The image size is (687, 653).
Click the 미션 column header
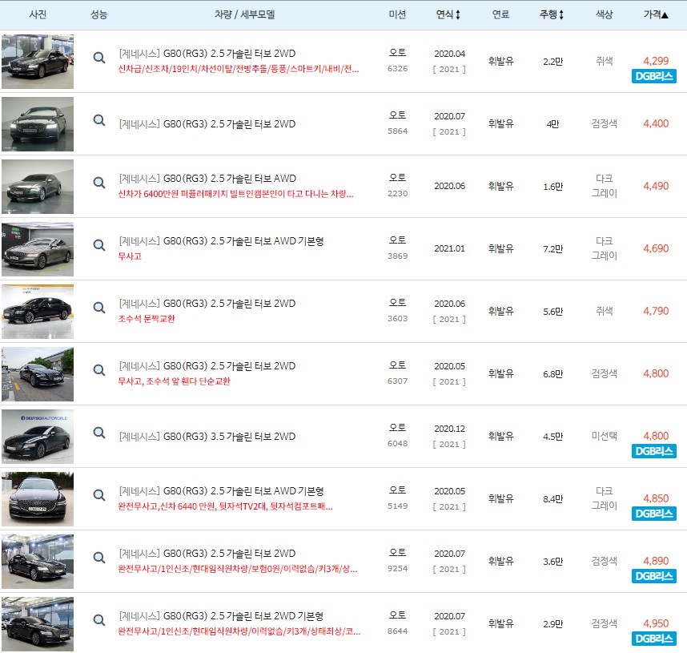(x=397, y=14)
